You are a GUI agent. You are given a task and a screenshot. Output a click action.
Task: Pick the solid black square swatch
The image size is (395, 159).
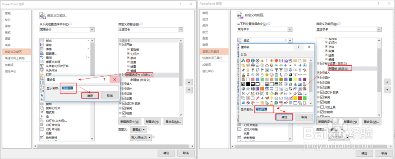[x=248, y=84]
